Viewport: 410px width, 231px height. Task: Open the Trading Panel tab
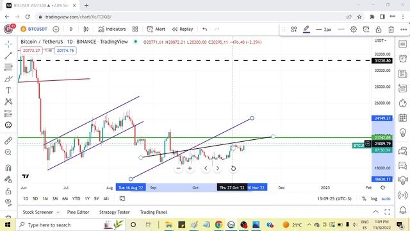pyautogui.click(x=153, y=212)
